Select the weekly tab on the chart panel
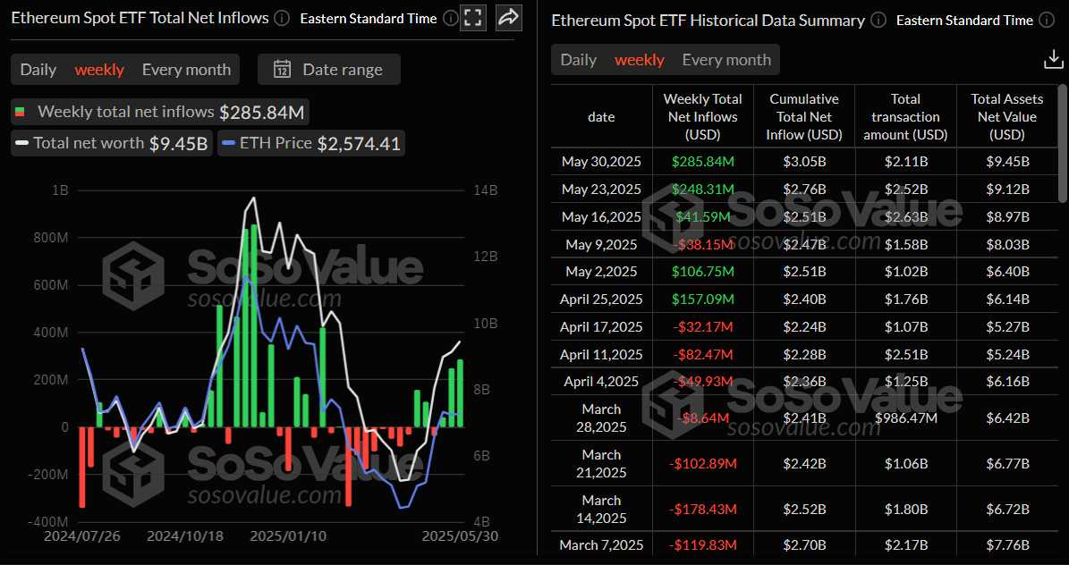This screenshot has width=1069, height=565. (x=99, y=69)
